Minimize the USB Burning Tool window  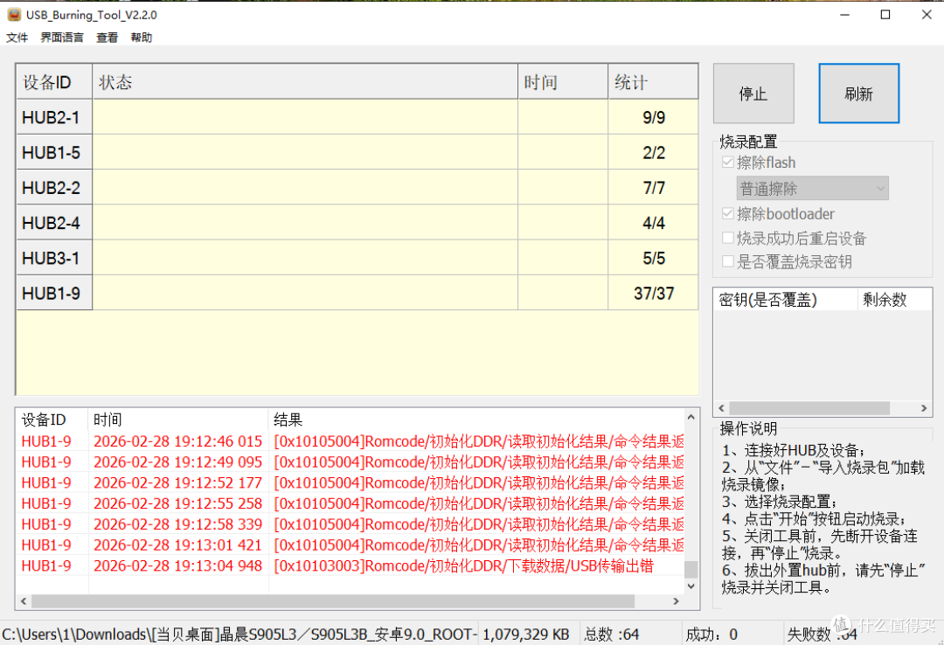(844, 15)
